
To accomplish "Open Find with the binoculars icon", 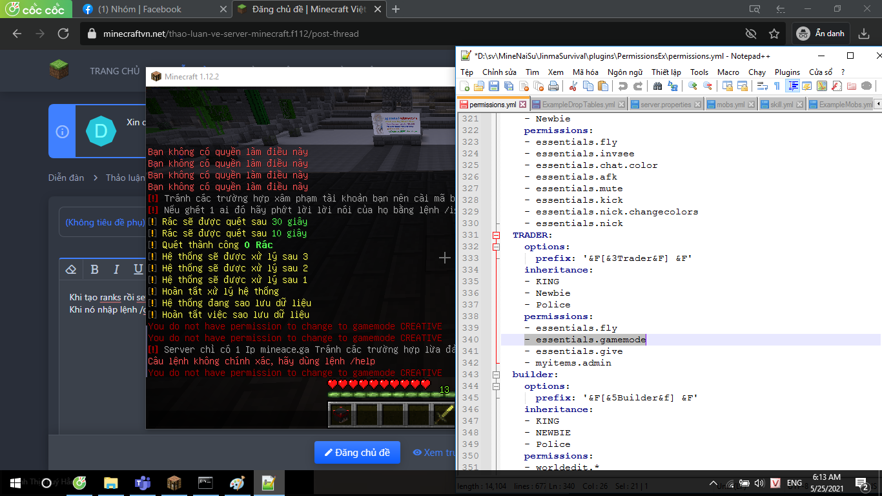I will pyautogui.click(x=657, y=86).
